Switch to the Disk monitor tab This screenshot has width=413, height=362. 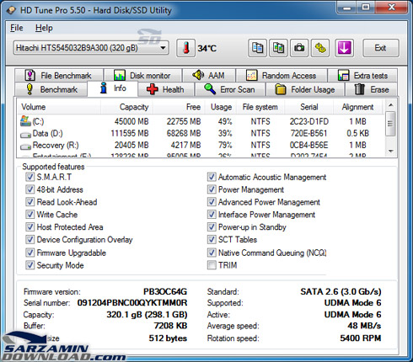pyautogui.click(x=142, y=75)
